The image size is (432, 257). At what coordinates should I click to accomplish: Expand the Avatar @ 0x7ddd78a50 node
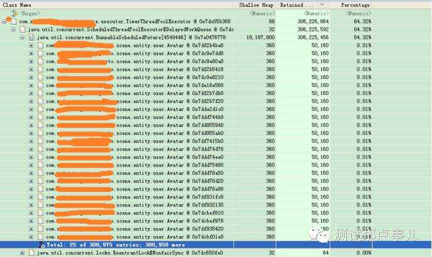[31, 173]
